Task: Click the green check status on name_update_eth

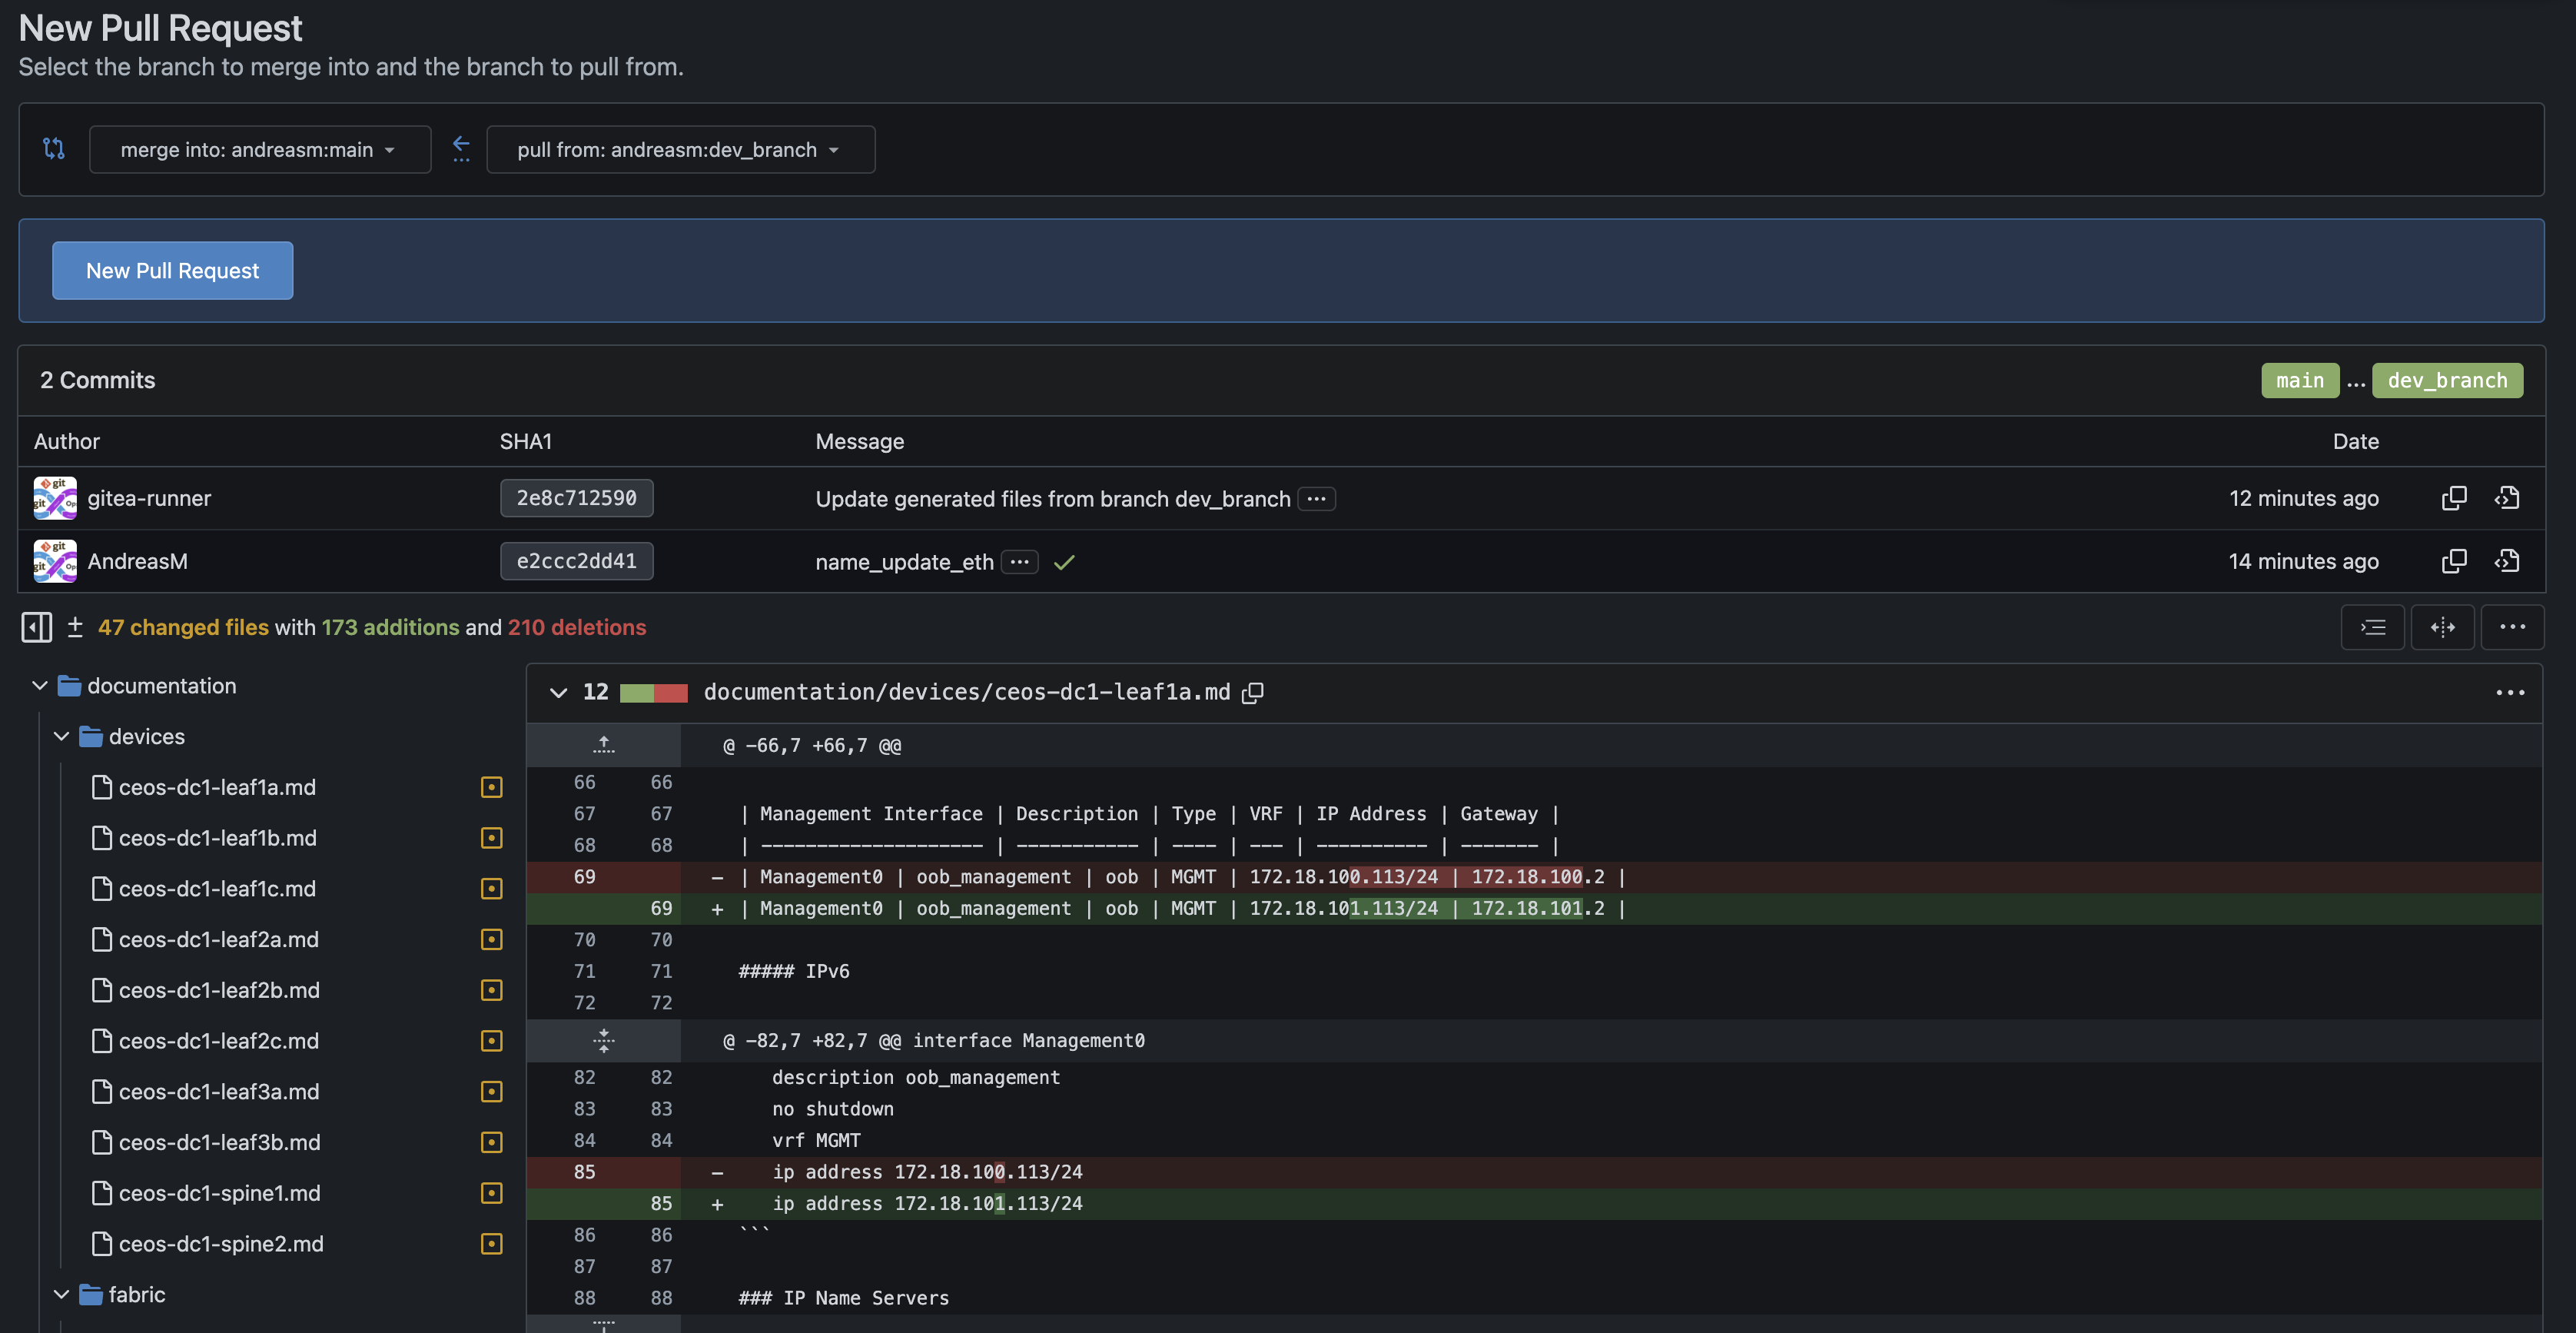Action: [1064, 562]
